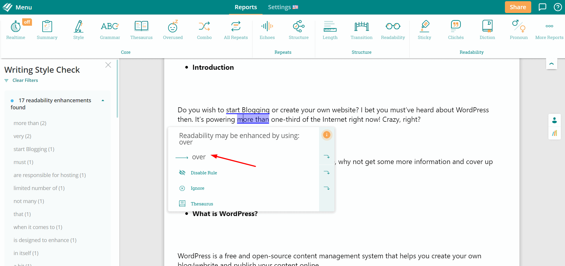Screen dimensions: 565x266
Task: Open the Readability glasses report
Action: tap(393, 30)
